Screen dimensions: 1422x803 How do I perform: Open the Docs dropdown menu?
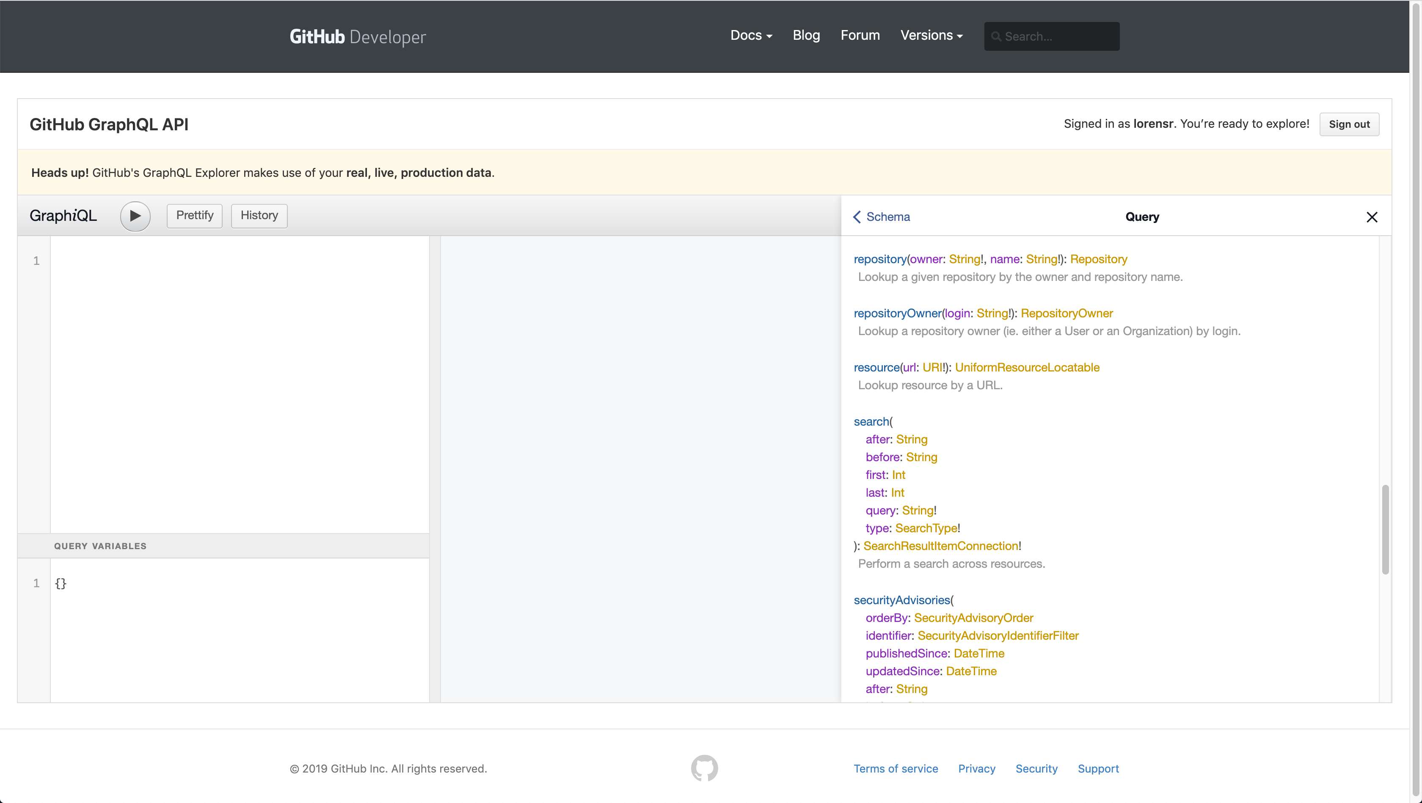[x=751, y=35]
